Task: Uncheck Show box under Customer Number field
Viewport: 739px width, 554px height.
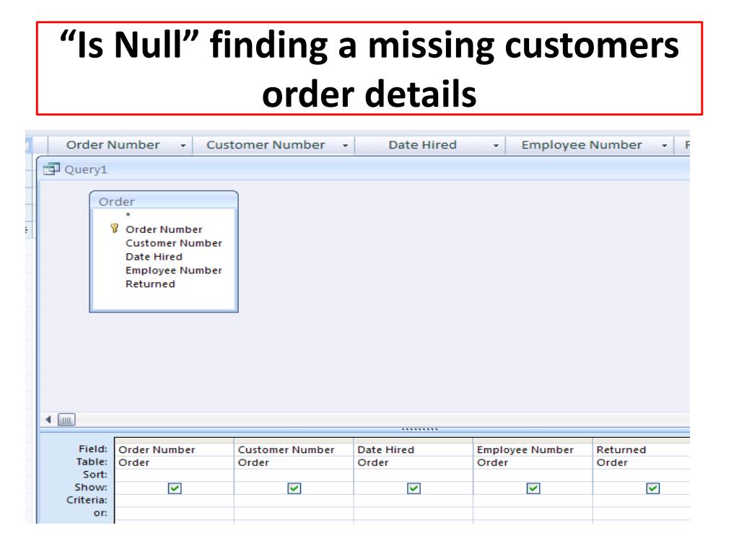Action: click(294, 488)
